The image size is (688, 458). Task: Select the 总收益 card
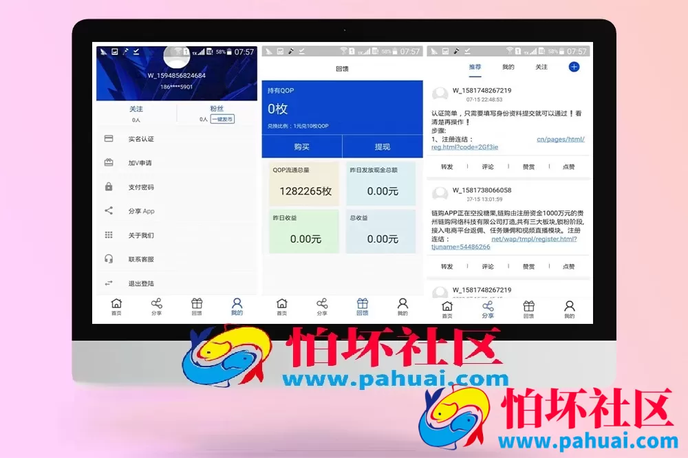click(380, 231)
